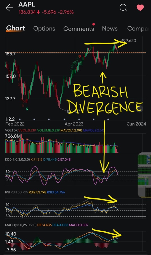151x255 pixels.
Task: Click the Feb 2022 date label
Action: [15, 124]
